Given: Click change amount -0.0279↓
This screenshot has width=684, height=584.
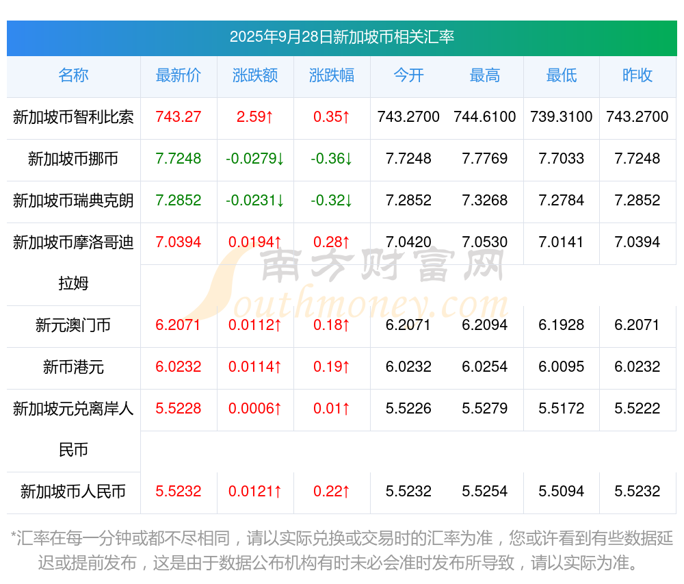Looking at the screenshot, I should 254,158.
